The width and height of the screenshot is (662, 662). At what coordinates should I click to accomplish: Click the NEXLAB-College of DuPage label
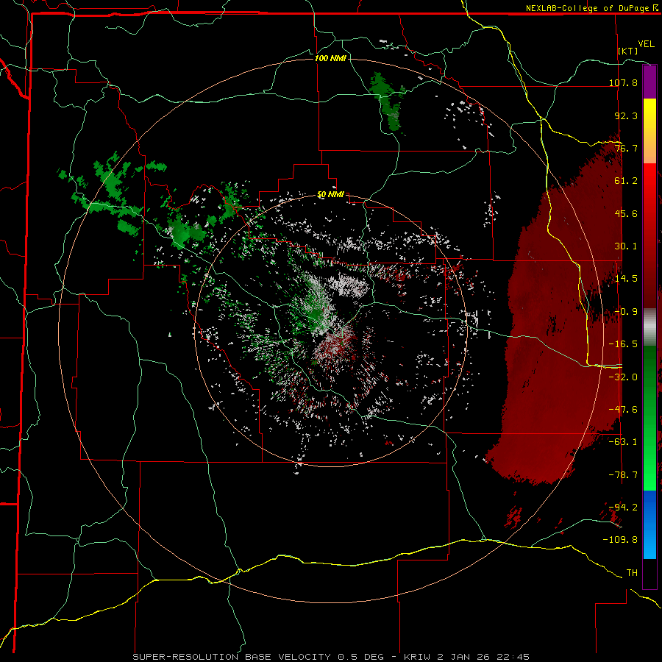588,8
